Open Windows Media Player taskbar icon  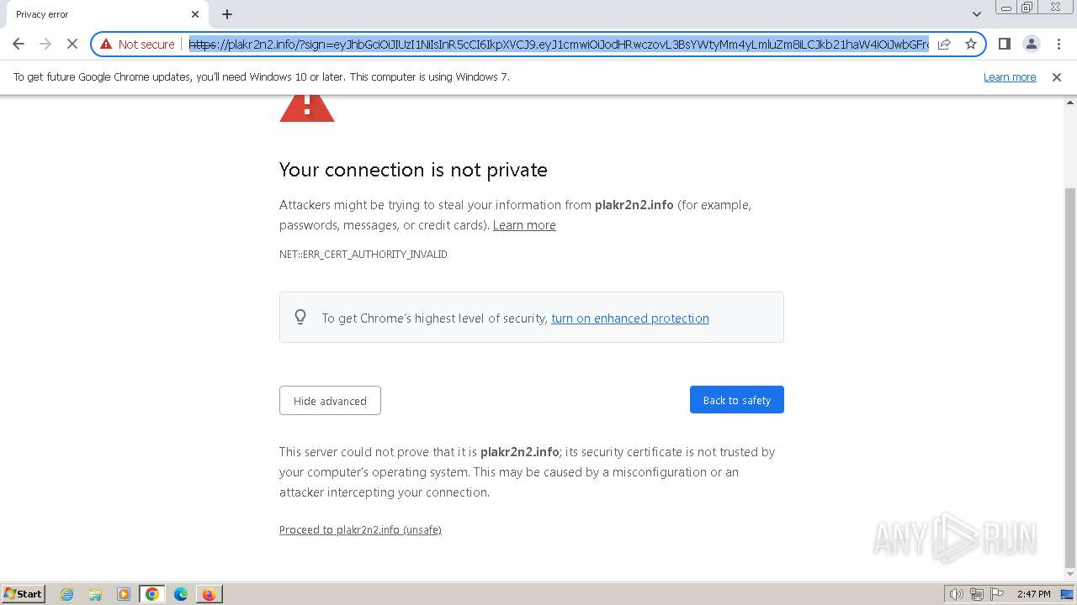point(124,594)
